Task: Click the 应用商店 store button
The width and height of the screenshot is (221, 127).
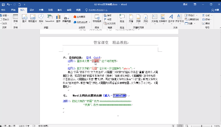Action: [x=79, y=17]
